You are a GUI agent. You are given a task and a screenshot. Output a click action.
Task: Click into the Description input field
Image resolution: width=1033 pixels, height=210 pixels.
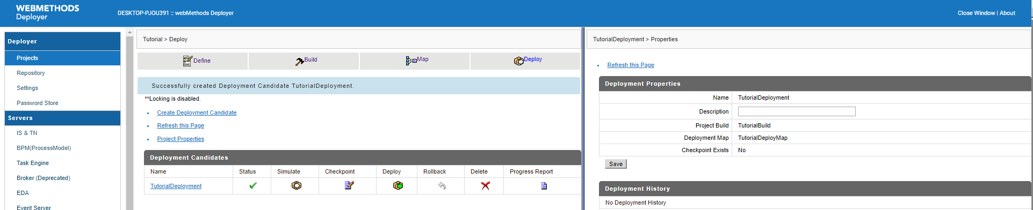point(797,111)
